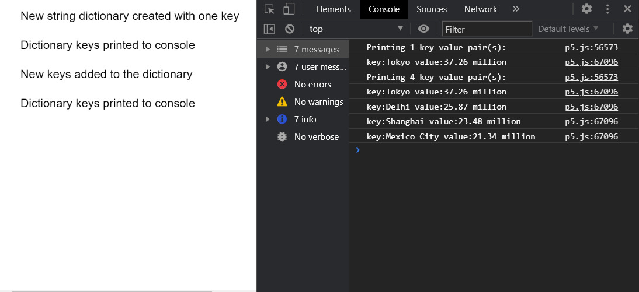Activate the inspect element picker icon
Screen dimensions: 639x292
(269, 9)
